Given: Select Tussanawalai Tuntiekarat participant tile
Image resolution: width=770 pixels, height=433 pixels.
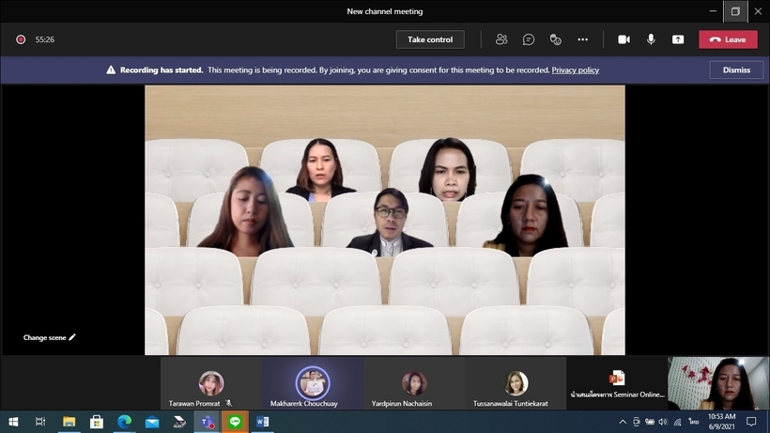Looking at the screenshot, I should pos(516,383).
